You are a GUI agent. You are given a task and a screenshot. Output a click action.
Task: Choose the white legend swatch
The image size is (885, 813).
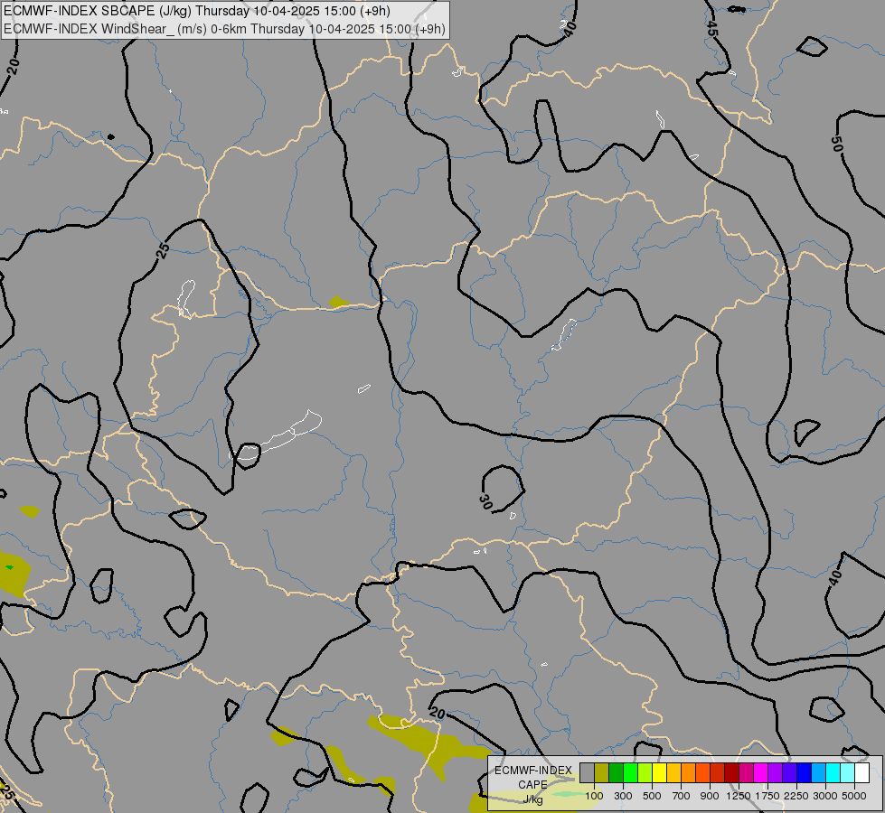(861, 773)
